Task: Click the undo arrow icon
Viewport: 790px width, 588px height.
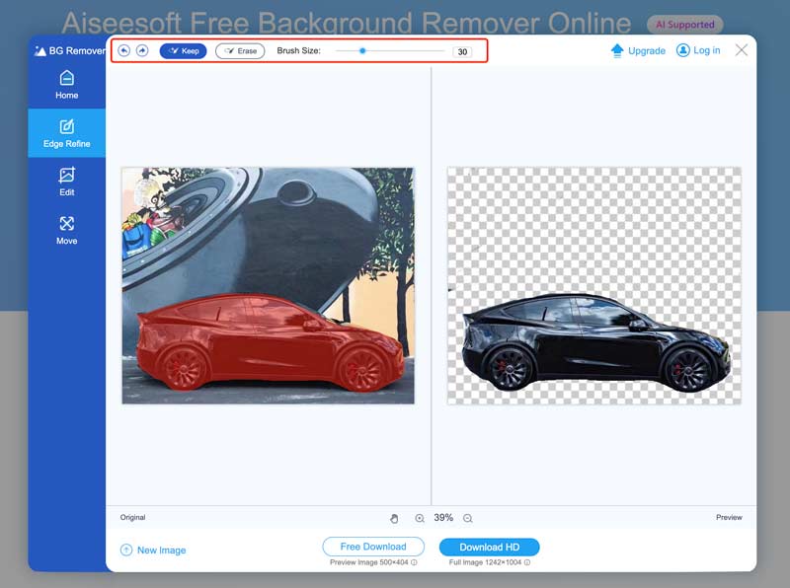Action: coord(124,50)
